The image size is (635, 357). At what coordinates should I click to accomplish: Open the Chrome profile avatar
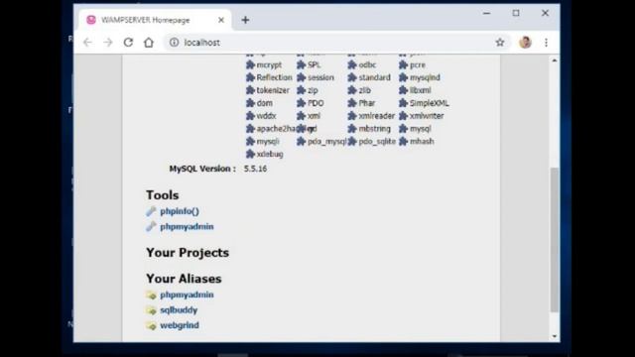(525, 43)
